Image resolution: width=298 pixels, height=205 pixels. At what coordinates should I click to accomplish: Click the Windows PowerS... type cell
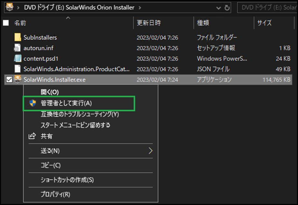tap(222, 59)
